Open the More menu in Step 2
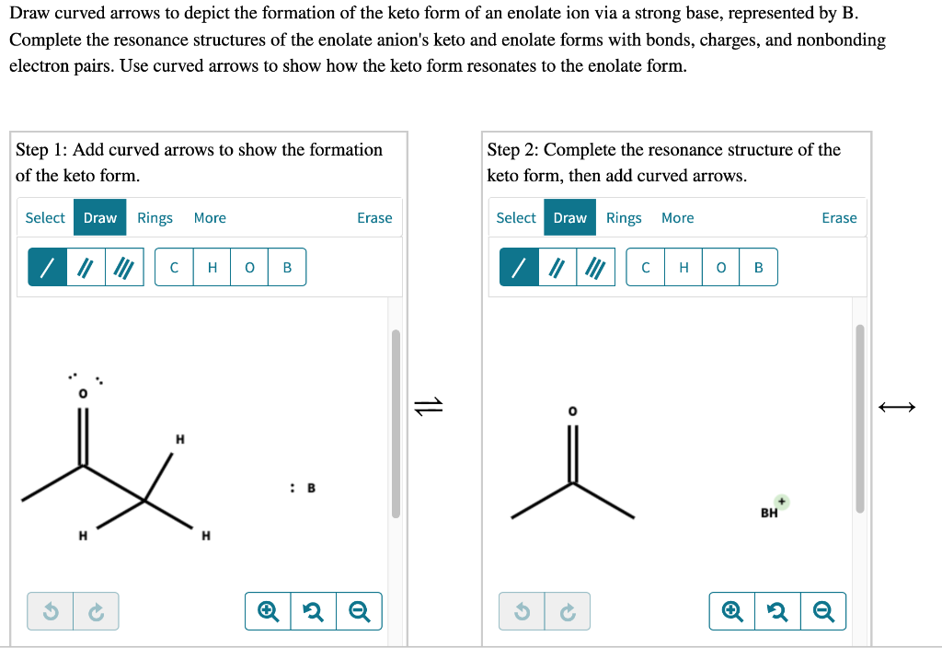 click(678, 217)
